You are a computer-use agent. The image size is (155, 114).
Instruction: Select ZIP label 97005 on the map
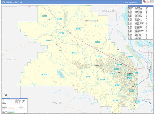click(129, 75)
